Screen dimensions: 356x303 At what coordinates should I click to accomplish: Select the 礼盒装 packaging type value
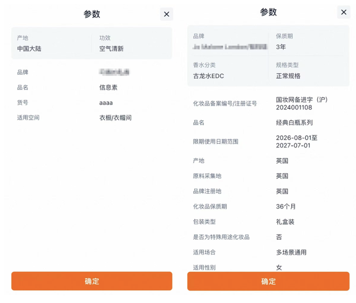[x=285, y=222]
